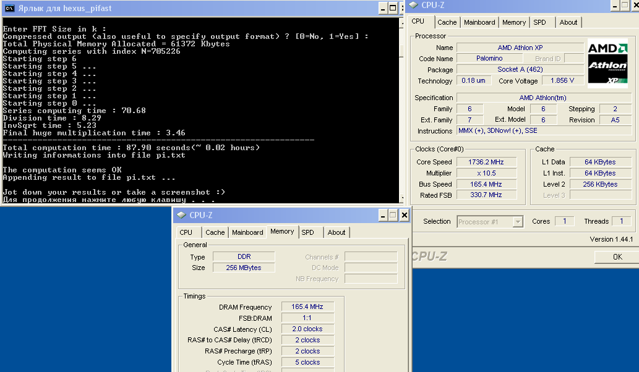Click the L1 Data cache value '64 KBytes'
The width and height of the screenshot is (639, 372).
click(600, 162)
